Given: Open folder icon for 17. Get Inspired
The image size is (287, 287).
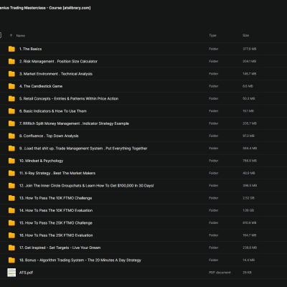Looking at the screenshot, I should [x=11, y=248].
